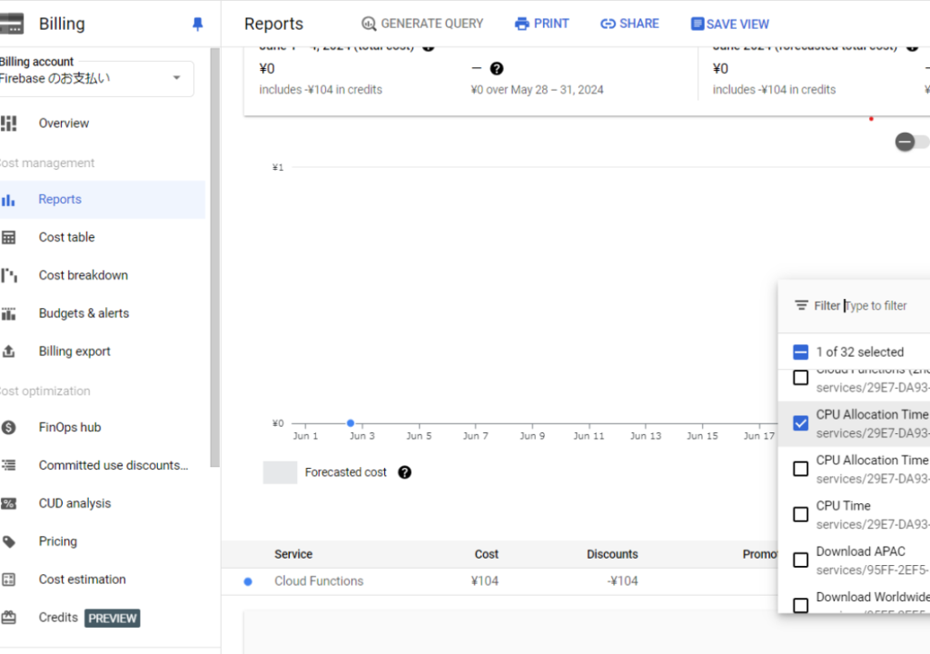Click the Forecasted cost gray legend swatch

click(x=280, y=472)
